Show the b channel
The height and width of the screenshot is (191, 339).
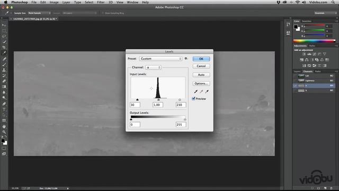point(295,91)
